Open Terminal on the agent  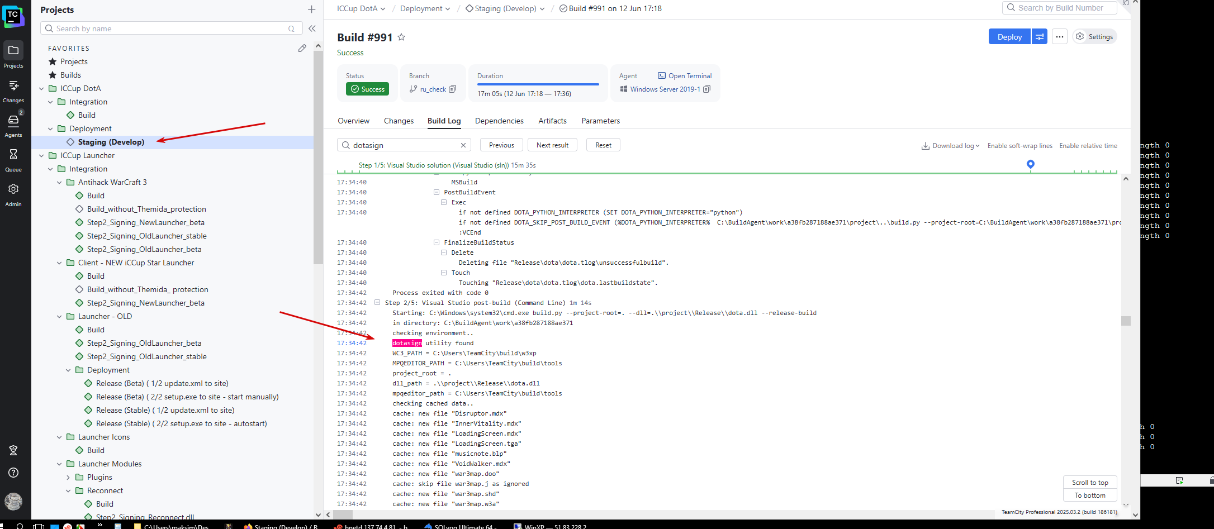[685, 76]
